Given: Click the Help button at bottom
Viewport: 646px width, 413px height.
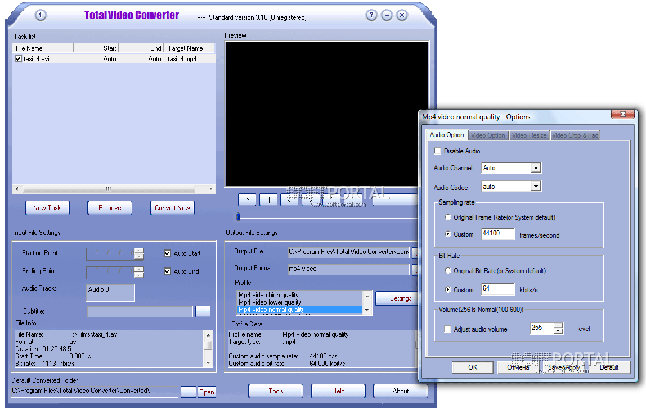Looking at the screenshot, I should click(338, 391).
